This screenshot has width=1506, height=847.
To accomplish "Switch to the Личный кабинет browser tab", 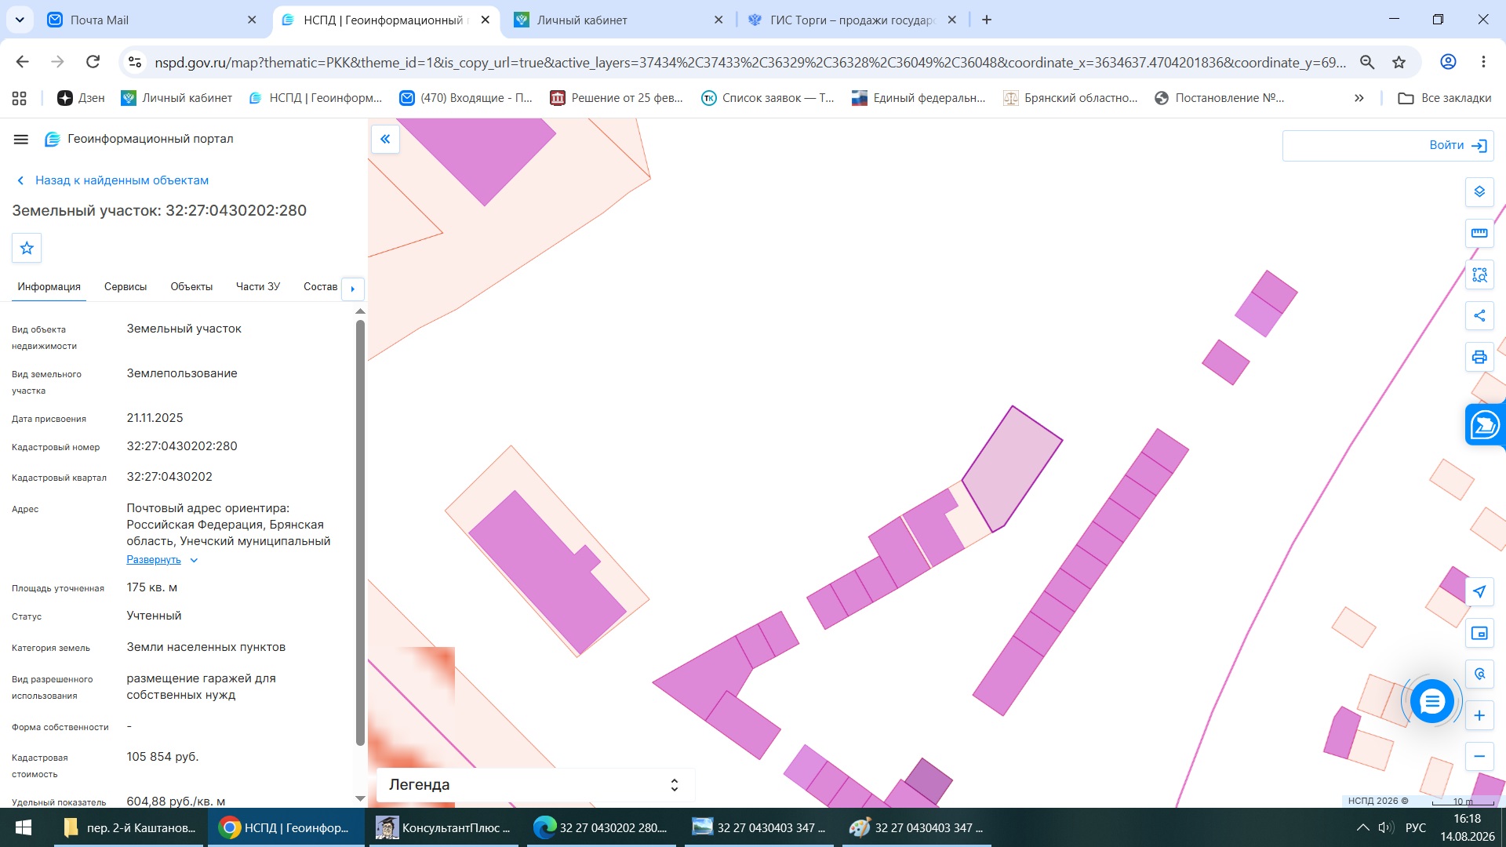I will [618, 20].
